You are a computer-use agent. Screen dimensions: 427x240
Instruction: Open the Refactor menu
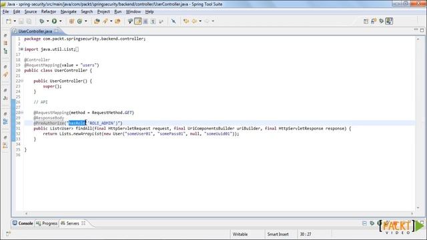click(x=49, y=12)
